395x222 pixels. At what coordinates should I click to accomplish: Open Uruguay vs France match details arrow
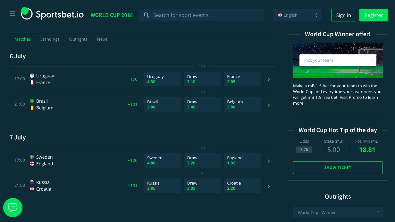tap(269, 80)
